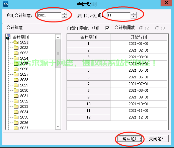
Task: Click the 启用会计期间 input field showing 11
Action: click(x=119, y=15)
